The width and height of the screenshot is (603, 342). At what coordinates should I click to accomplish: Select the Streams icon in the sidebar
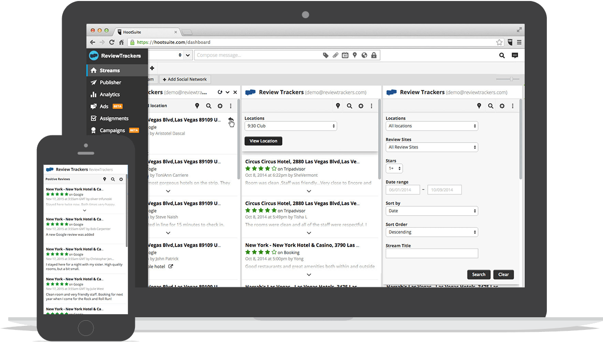95,70
